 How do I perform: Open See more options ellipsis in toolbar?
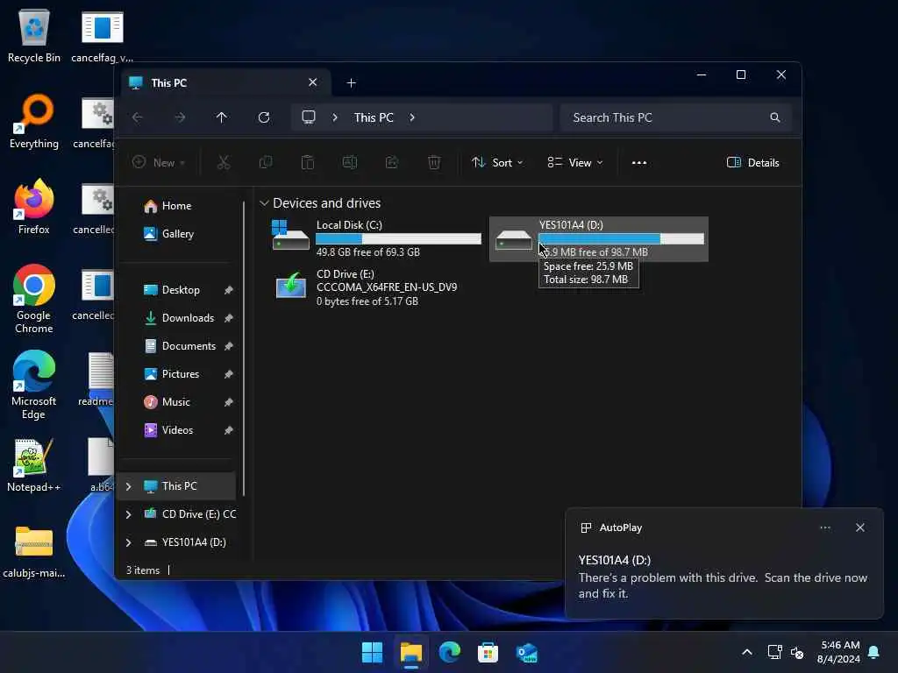[x=639, y=162]
